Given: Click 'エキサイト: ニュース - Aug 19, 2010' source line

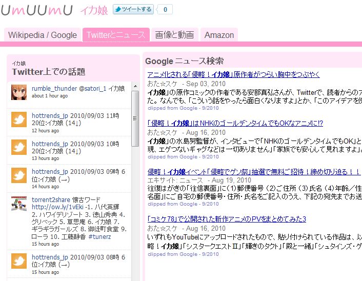Looking at the screenshot, I should point(199,180).
